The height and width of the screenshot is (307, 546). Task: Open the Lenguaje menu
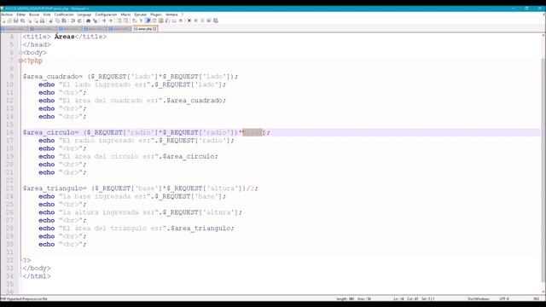(x=84, y=14)
